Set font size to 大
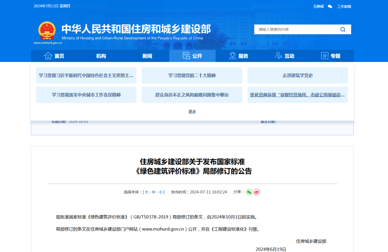Screen dimensions: 388x252 (x=146, y=192)
